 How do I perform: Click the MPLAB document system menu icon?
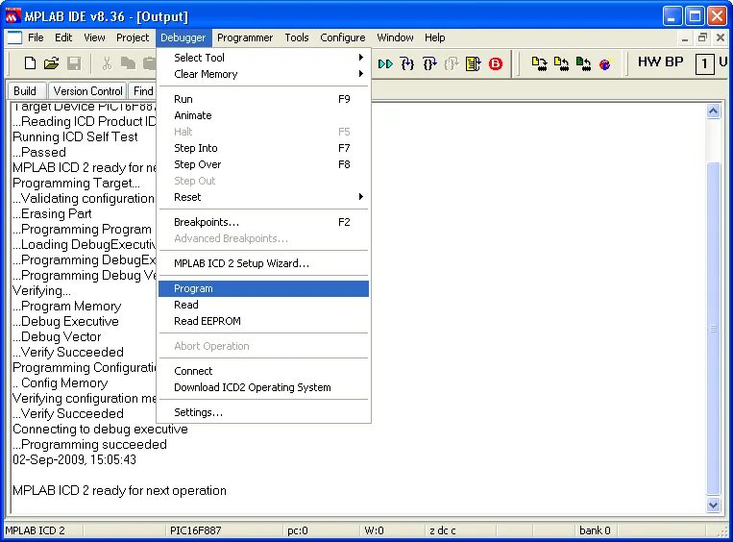(x=14, y=37)
